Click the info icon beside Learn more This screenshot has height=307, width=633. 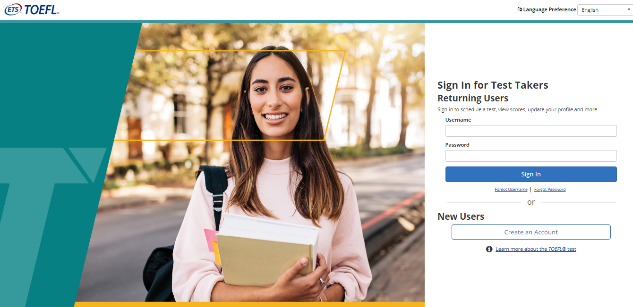pos(489,249)
